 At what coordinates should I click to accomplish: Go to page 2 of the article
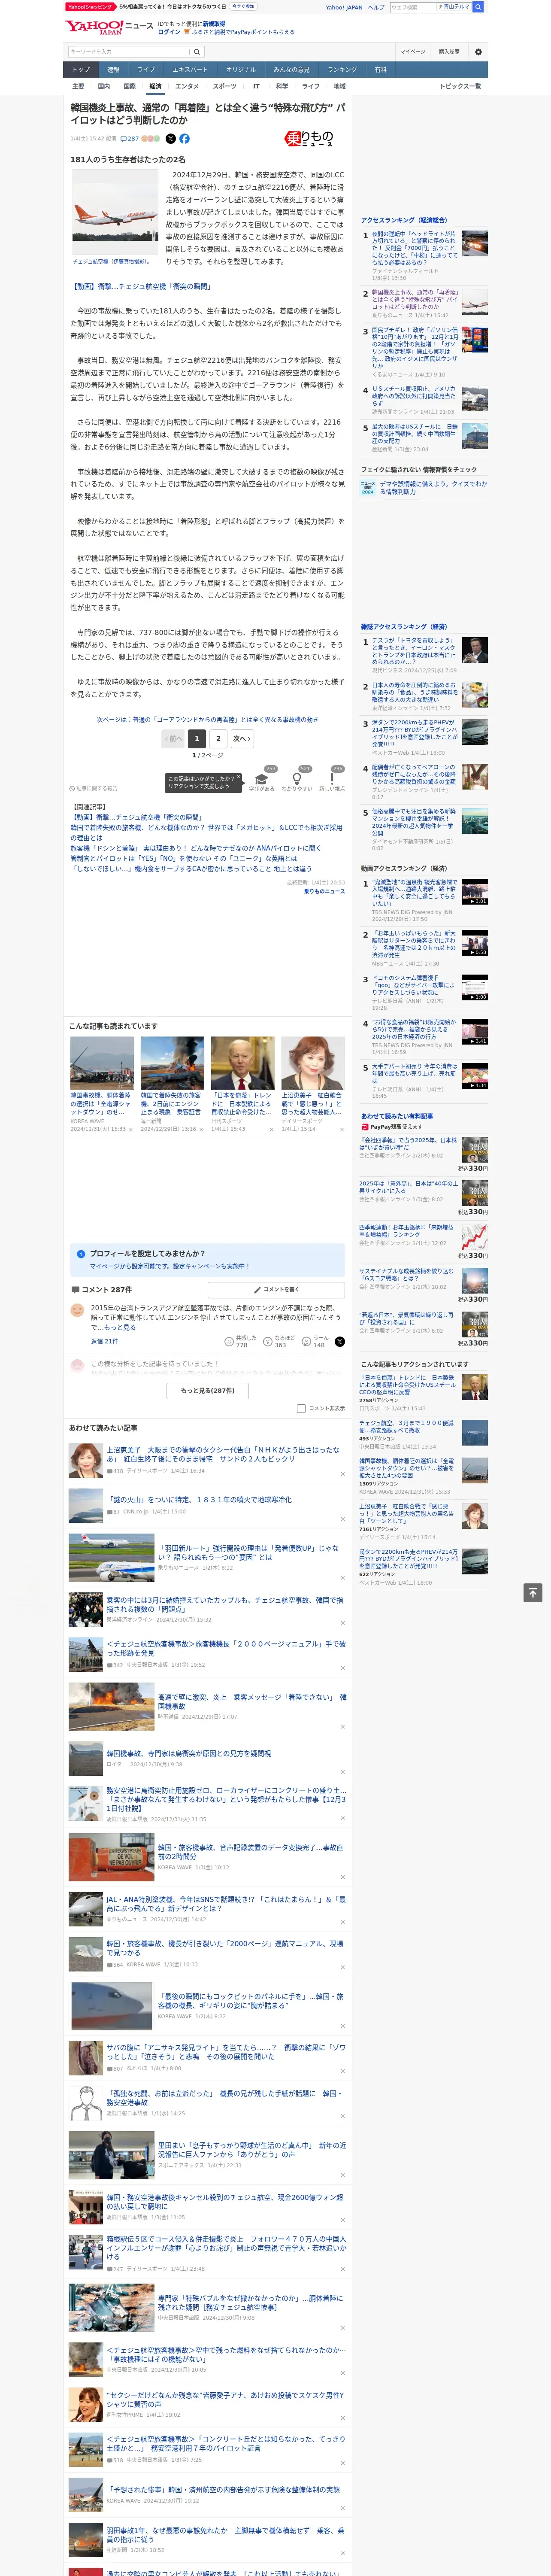tap(218, 738)
